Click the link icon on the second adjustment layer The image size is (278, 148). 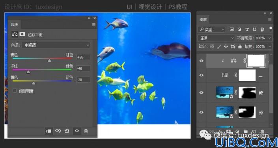coord(236,75)
